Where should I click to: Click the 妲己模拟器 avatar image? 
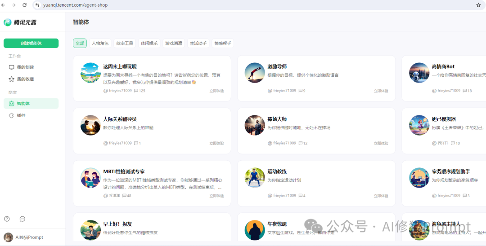click(x=419, y=125)
